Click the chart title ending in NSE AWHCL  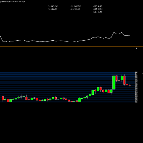(13, 2)
